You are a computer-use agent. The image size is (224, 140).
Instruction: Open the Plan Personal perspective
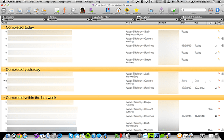click(108, 11)
